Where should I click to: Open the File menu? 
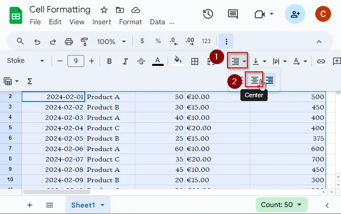[35, 22]
